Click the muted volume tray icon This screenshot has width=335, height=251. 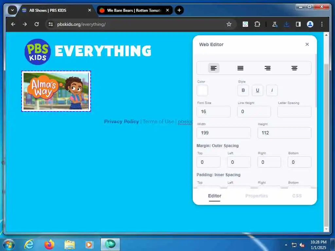[302, 245]
